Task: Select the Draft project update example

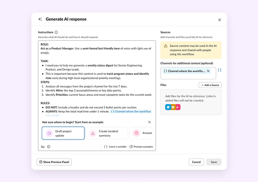Action: coord(63,133)
